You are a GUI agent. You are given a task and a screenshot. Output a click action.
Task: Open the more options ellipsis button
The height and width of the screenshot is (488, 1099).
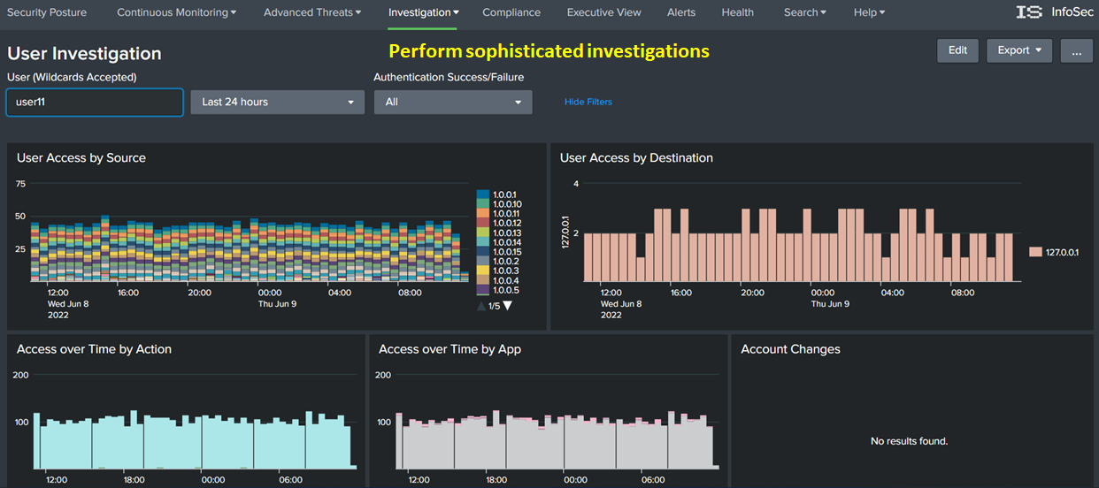[1076, 50]
